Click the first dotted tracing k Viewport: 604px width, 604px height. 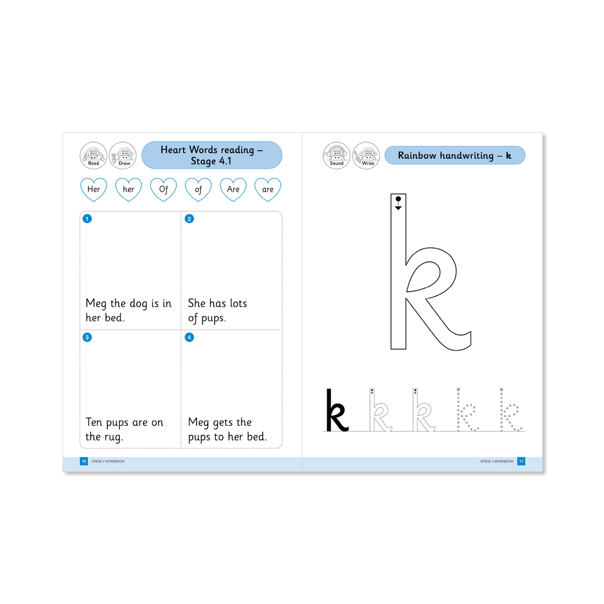[x=468, y=410]
